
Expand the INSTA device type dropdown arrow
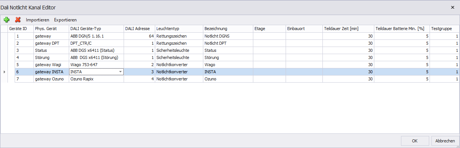[x=120, y=72]
